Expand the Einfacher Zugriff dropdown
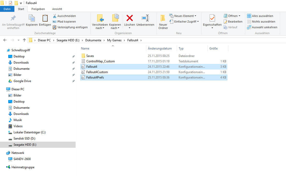The image size is (286, 176). [x=198, y=22]
